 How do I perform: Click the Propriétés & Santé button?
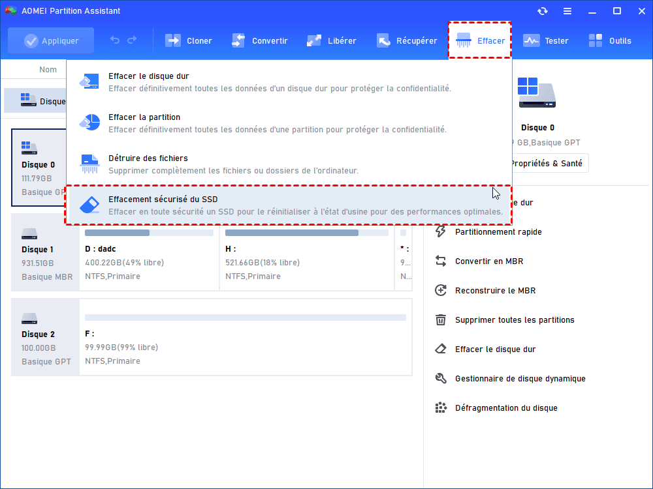[x=547, y=163]
